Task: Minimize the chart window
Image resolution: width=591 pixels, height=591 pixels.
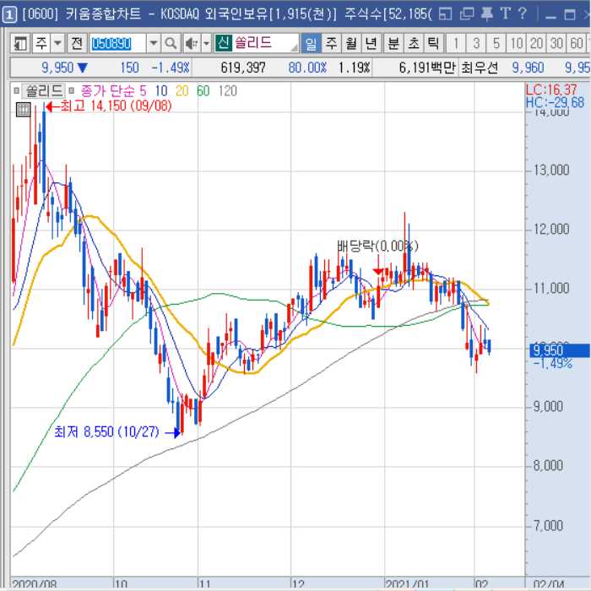Action: (x=550, y=16)
